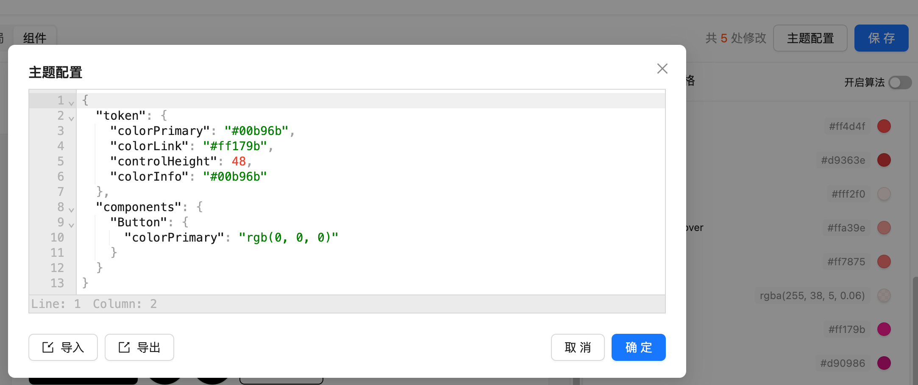
Task: Pick the #ff179b magenta color swatch
Action: click(x=884, y=329)
